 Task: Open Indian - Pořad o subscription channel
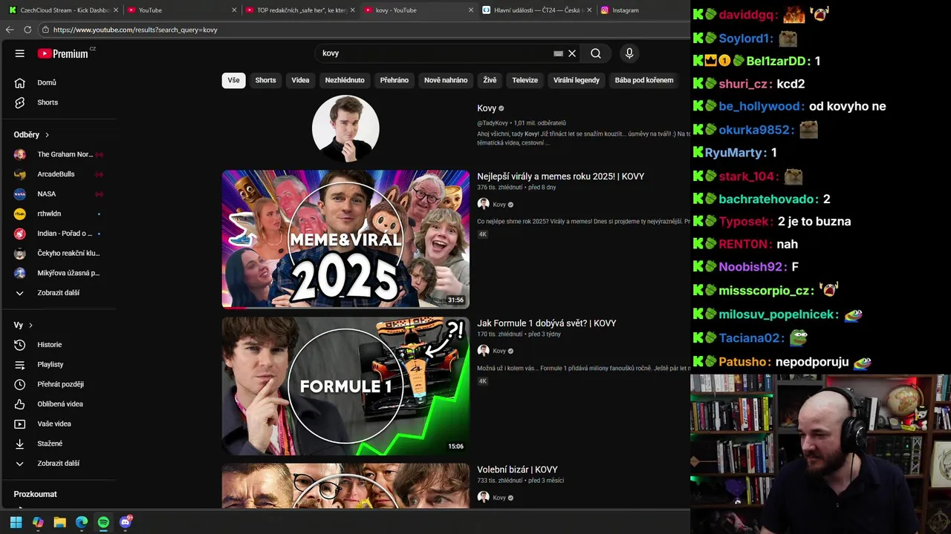(58, 234)
